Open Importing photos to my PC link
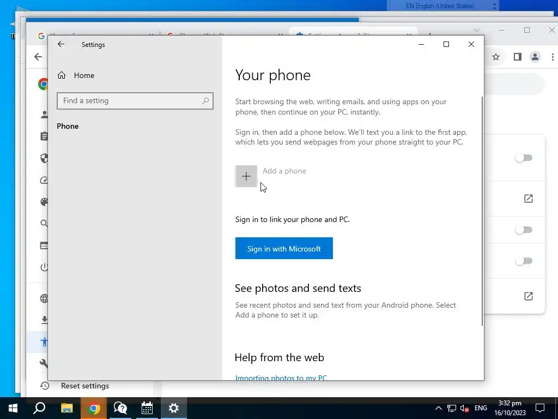Screen dimensions: 558x419 click(x=281, y=378)
